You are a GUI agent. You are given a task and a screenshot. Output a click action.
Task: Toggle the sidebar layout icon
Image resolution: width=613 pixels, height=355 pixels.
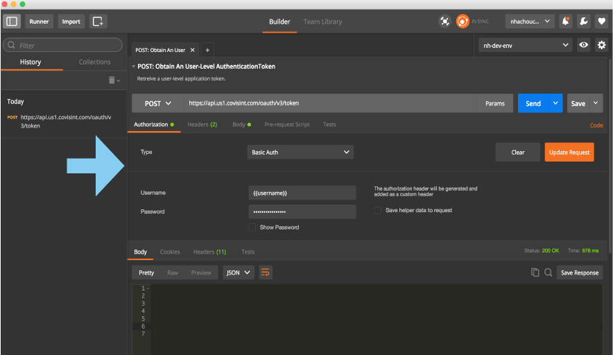pos(12,21)
